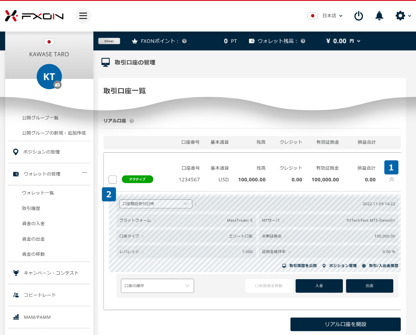Open ポジションの管理 menu item
The width and height of the screenshot is (416, 335).
(x=41, y=152)
